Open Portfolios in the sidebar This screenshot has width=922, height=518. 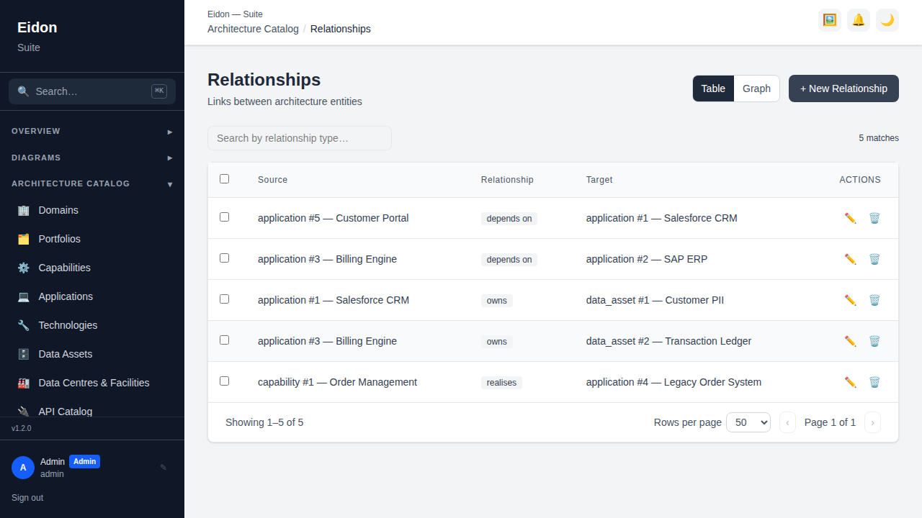(92, 239)
